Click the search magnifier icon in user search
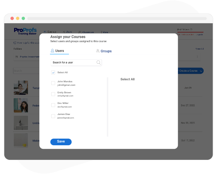The width and height of the screenshot is (217, 174). click(98, 63)
